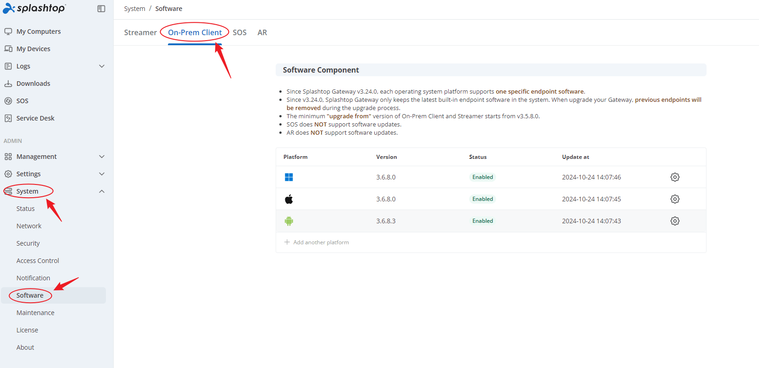Click the plus icon beside Add another platform
The image size is (759, 368).
coord(287,242)
